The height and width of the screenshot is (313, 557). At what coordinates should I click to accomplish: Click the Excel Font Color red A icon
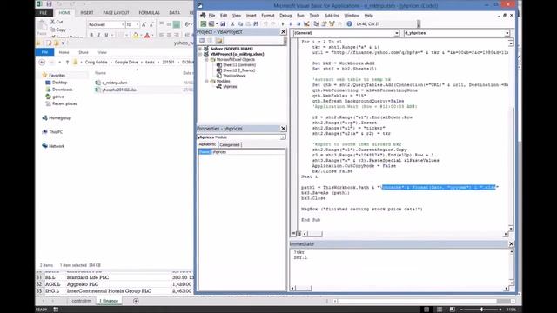pyautogui.click(x=147, y=35)
